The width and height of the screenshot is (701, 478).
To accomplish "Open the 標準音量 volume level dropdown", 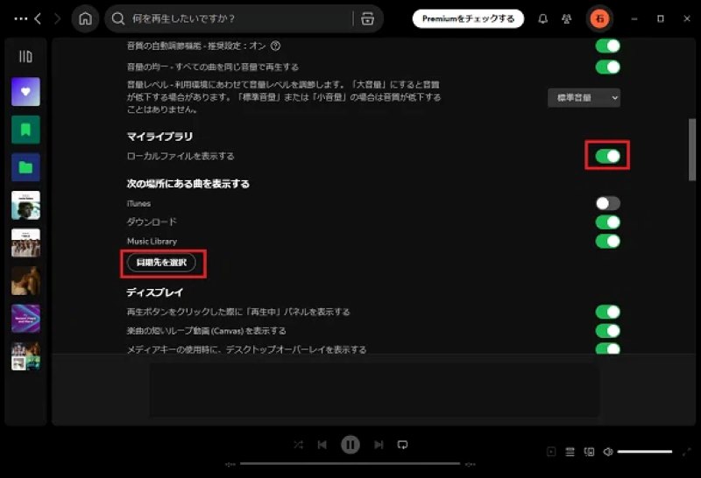I will click(x=584, y=98).
